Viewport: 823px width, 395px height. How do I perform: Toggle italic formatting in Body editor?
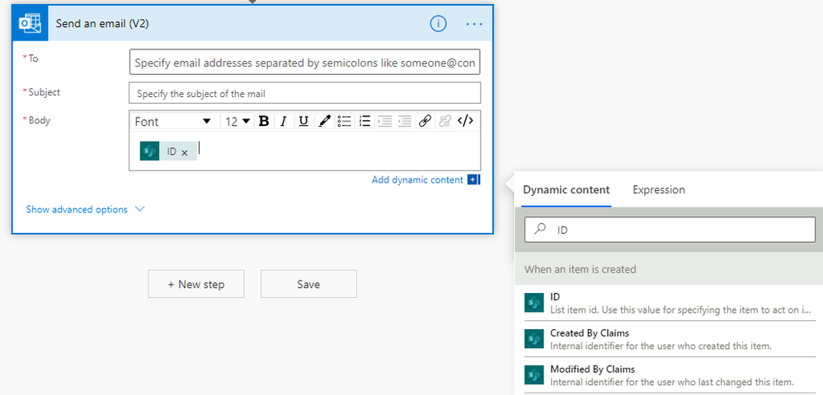(x=284, y=122)
